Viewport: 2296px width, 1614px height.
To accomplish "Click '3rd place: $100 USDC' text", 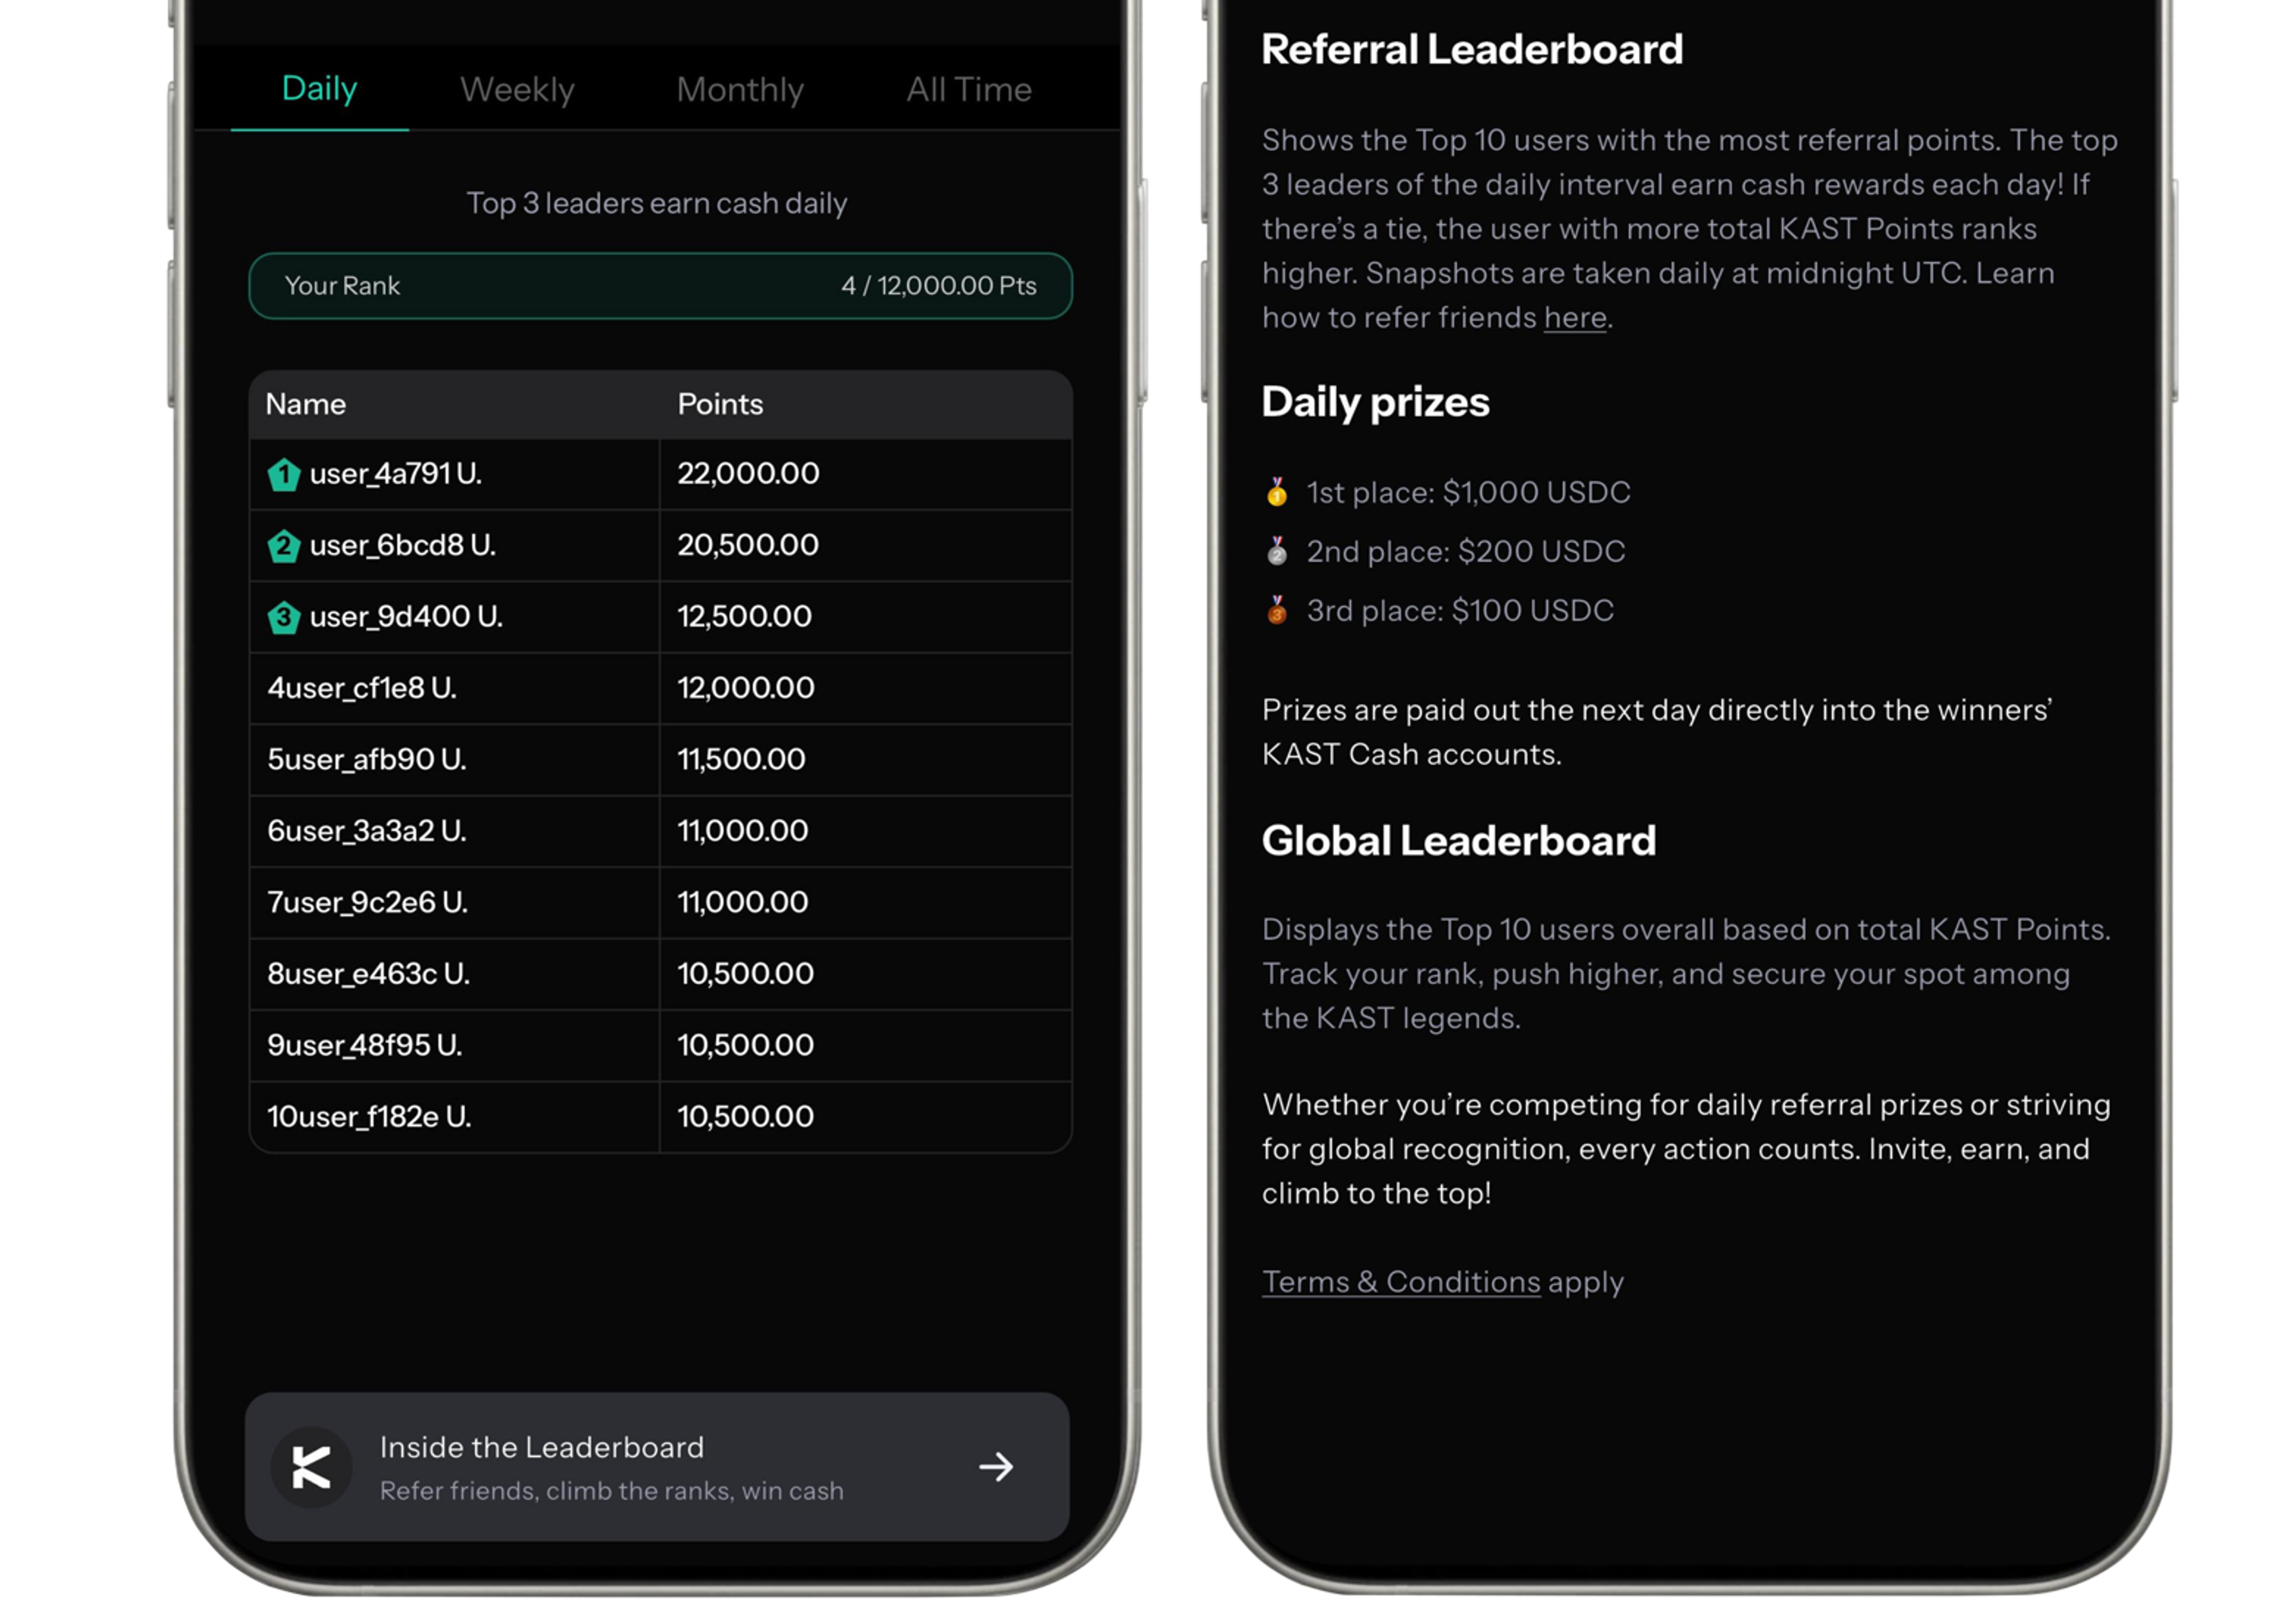I will click(1461, 611).
